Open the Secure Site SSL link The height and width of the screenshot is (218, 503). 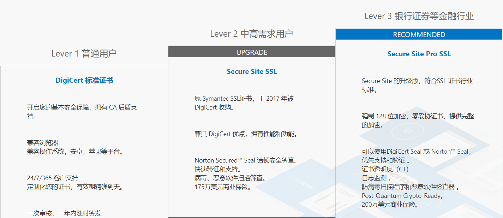252,71
